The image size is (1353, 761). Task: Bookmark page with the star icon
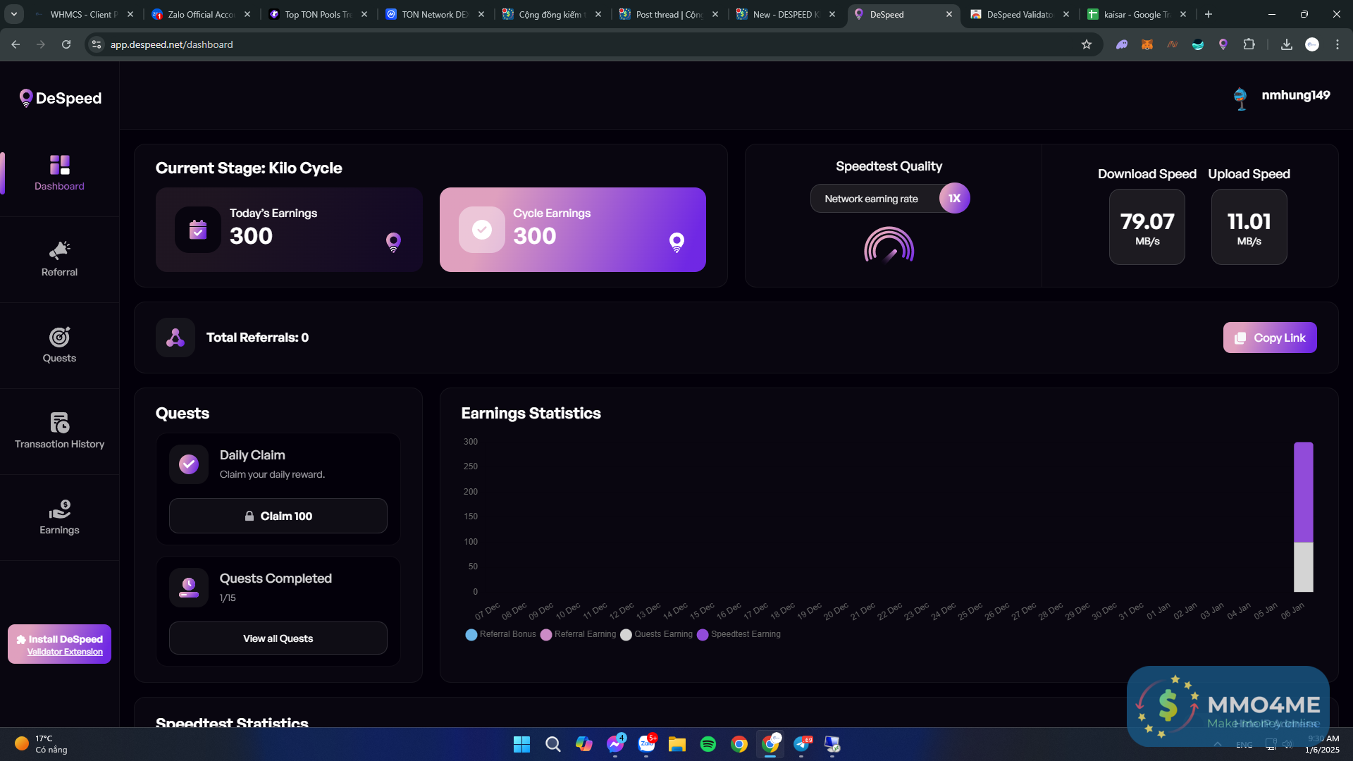coord(1087,44)
